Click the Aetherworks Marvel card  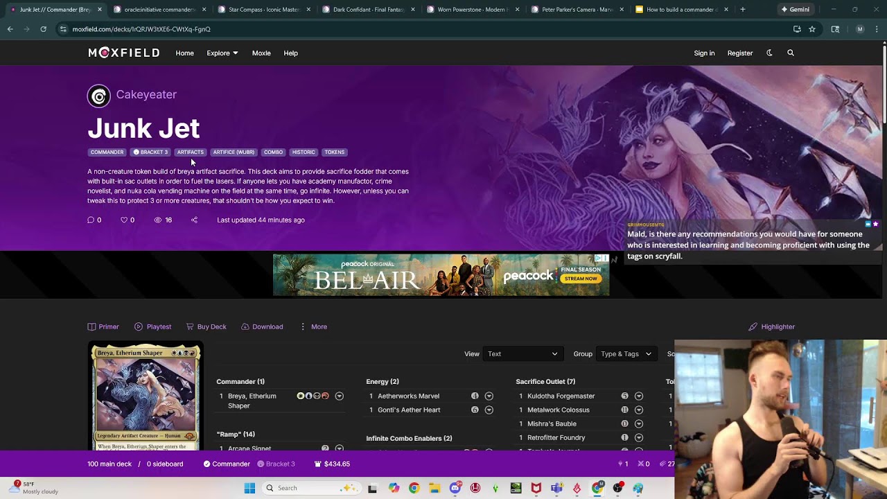408,396
